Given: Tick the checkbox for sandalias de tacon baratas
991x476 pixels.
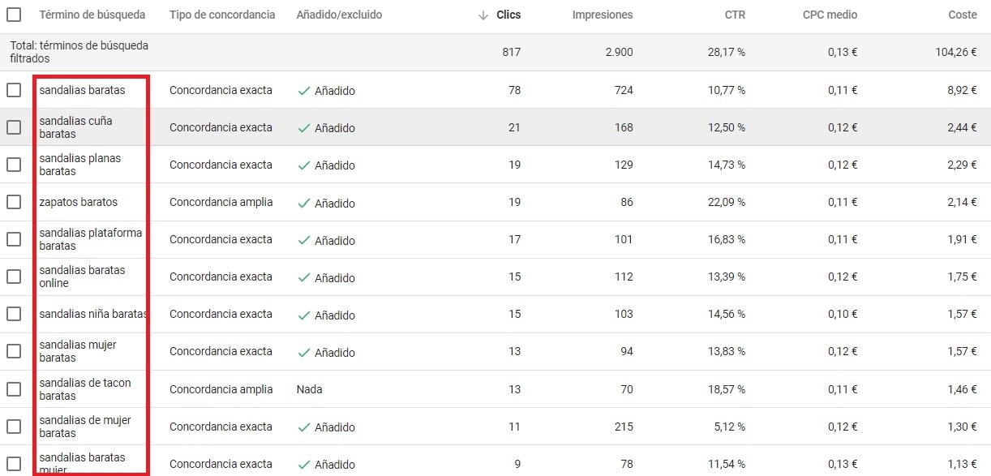Looking at the screenshot, I should [x=14, y=389].
